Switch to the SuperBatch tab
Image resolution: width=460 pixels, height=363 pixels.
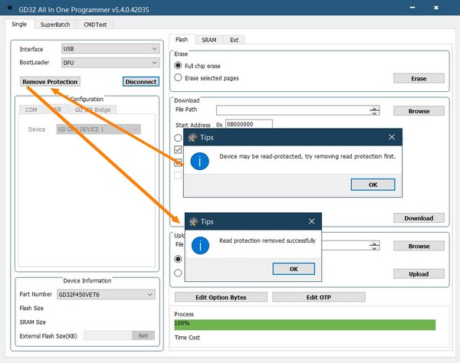(55, 25)
